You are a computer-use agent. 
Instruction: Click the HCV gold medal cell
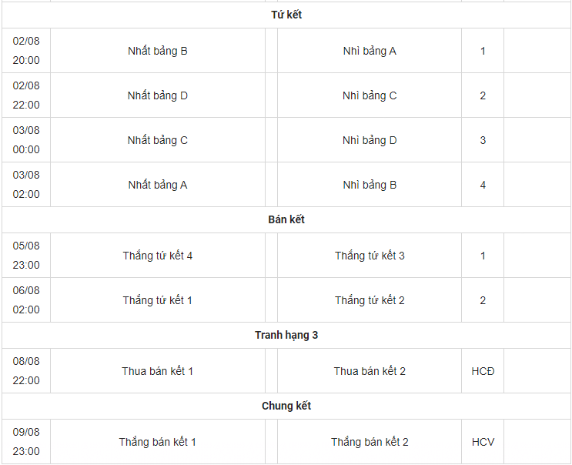pyautogui.click(x=483, y=442)
